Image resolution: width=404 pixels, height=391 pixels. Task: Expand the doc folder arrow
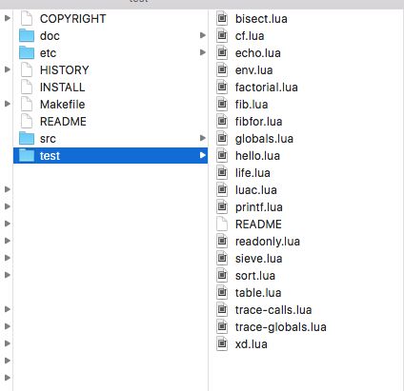tap(203, 35)
